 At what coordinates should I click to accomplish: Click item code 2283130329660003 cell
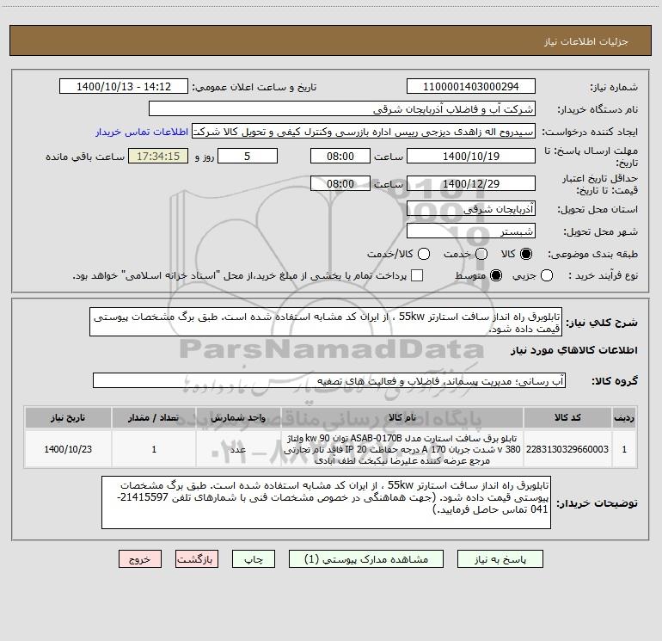pyautogui.click(x=567, y=449)
